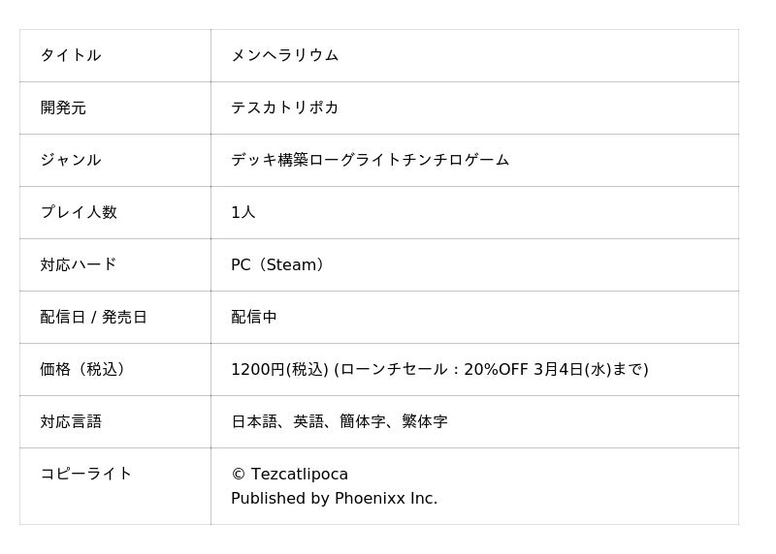776x554 pixels.
Task: Select the デッキ構築ローグライトチンチロゲーム genre text
Action: pos(370,160)
